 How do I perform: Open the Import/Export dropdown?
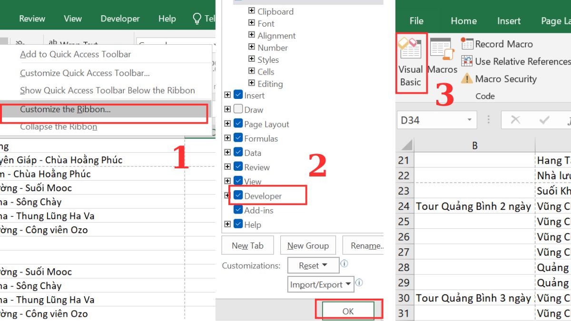pyautogui.click(x=321, y=284)
